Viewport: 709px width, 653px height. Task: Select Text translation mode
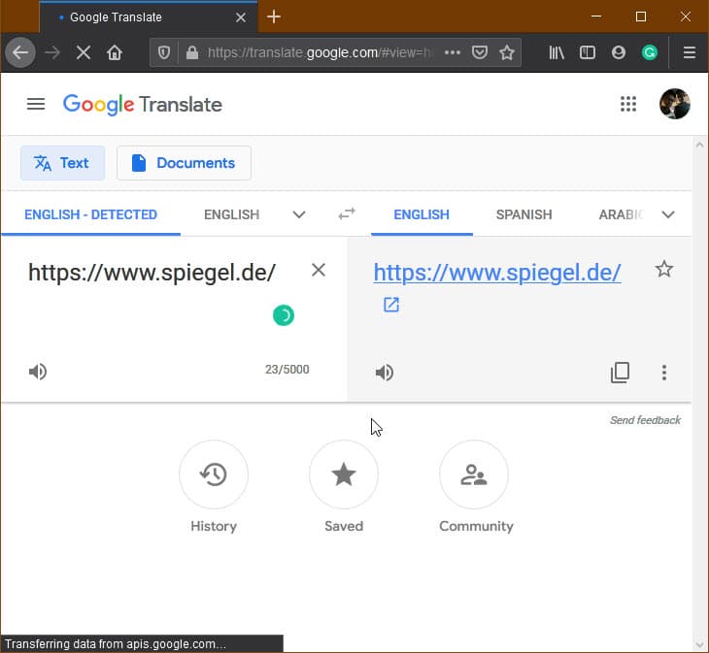(62, 163)
